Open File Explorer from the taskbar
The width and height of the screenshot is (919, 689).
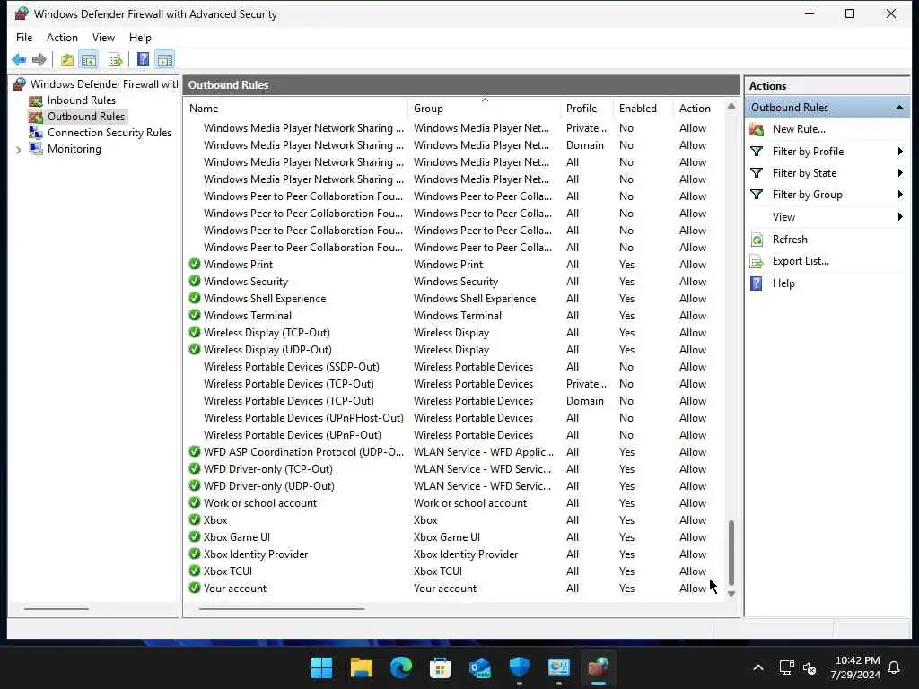click(x=361, y=667)
